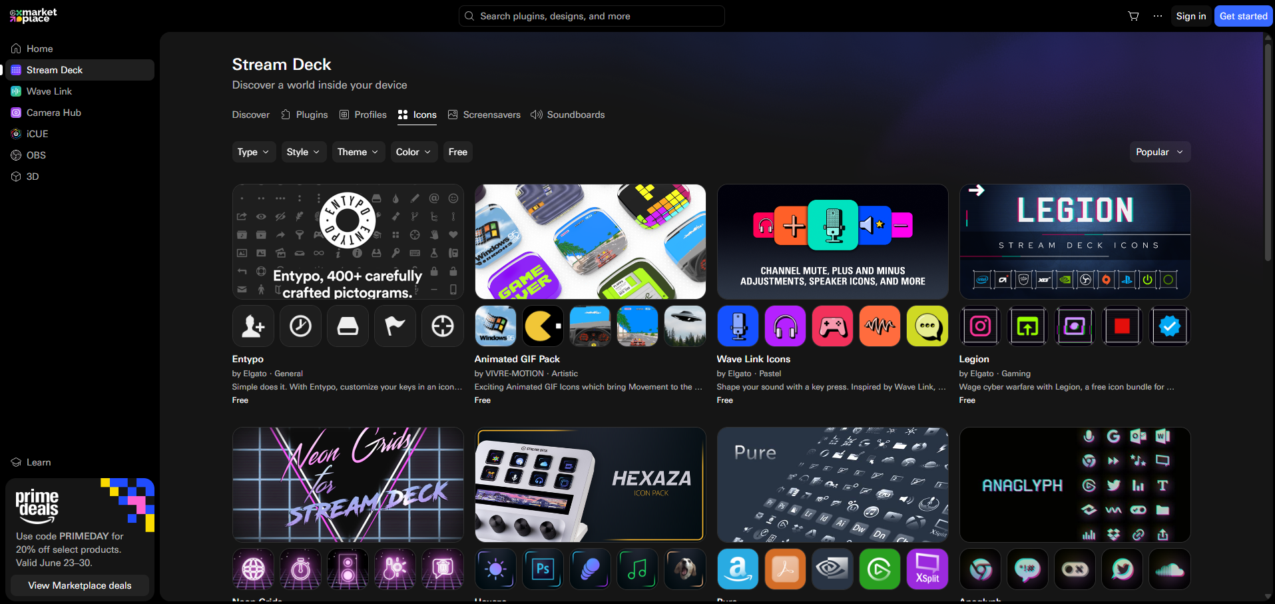Click Entypo crosshair target icon tile
The width and height of the screenshot is (1275, 604).
pos(442,326)
